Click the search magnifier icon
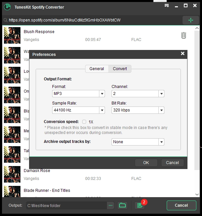The image size is (202, 216). pyautogui.click(x=6, y=20)
